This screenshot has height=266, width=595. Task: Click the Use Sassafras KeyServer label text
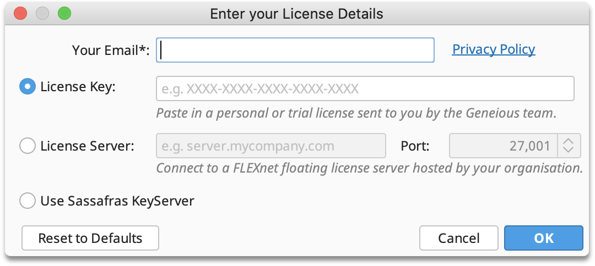coord(117,201)
